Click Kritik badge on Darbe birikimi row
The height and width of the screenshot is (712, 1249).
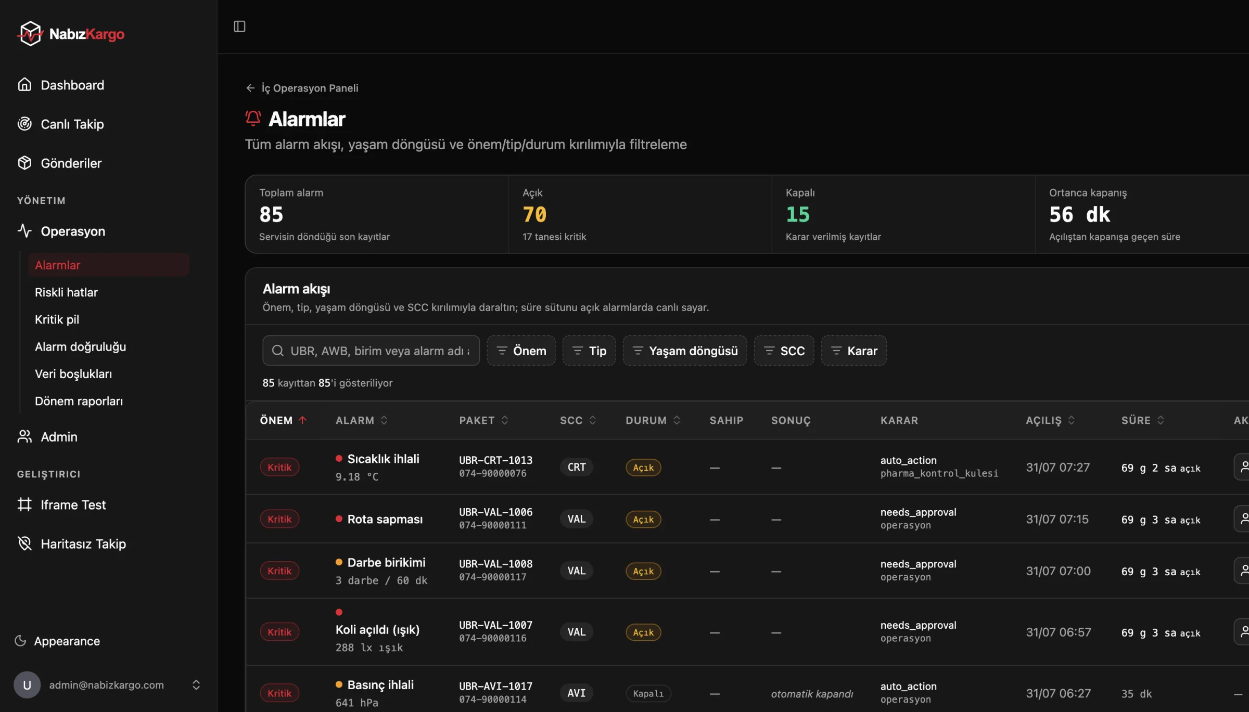point(279,571)
